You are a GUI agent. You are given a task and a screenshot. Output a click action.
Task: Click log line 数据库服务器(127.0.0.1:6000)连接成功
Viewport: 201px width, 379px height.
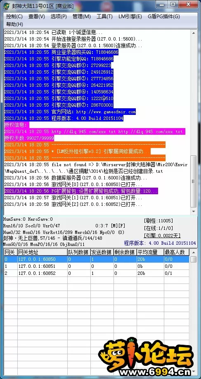click(x=76, y=178)
